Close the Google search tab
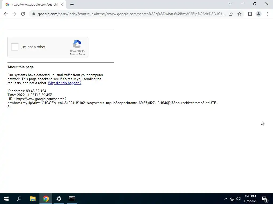The image size is (273, 204). [x=62, y=5]
